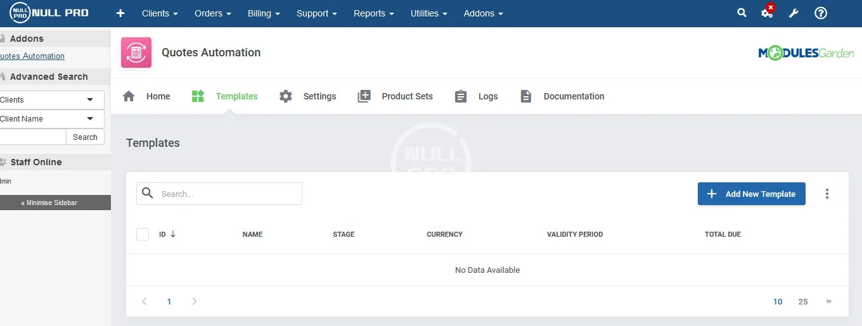Set page size to 25 entries
The height and width of the screenshot is (326, 862).
point(802,301)
